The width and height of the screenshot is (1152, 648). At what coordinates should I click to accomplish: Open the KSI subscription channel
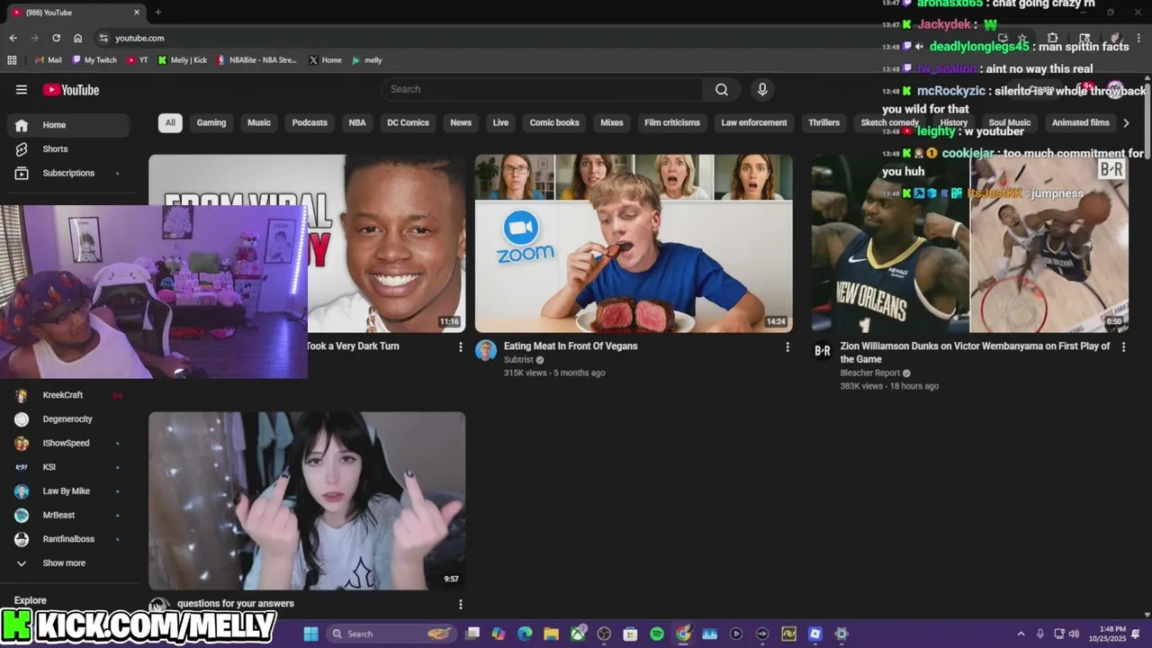click(x=68, y=467)
